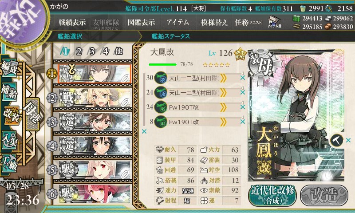Open the 工廠 factory icon

pyautogui.click(x=9, y=162)
